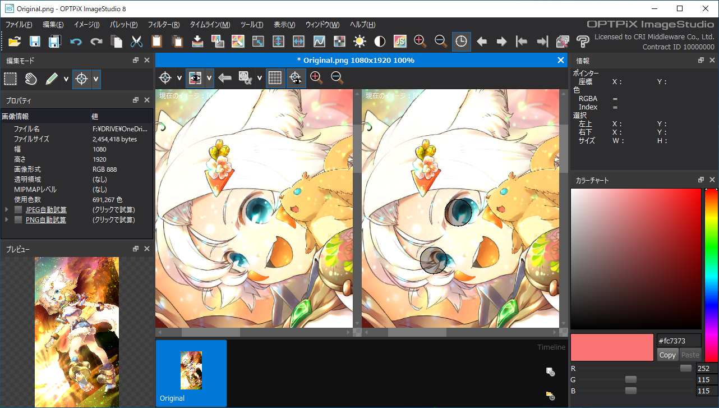Toggle the PNG自動試算 checkbox
This screenshot has height=408, width=719.
19,220
